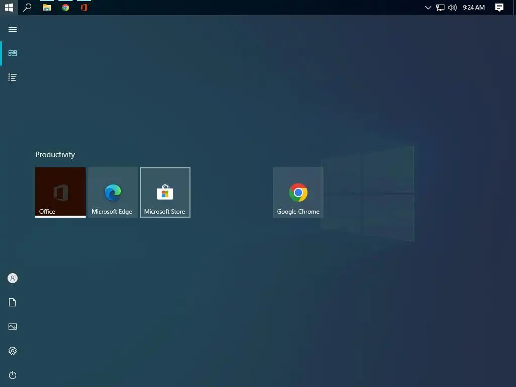Open the network status tray icon
Screen dimensions: 516x387
440,8
